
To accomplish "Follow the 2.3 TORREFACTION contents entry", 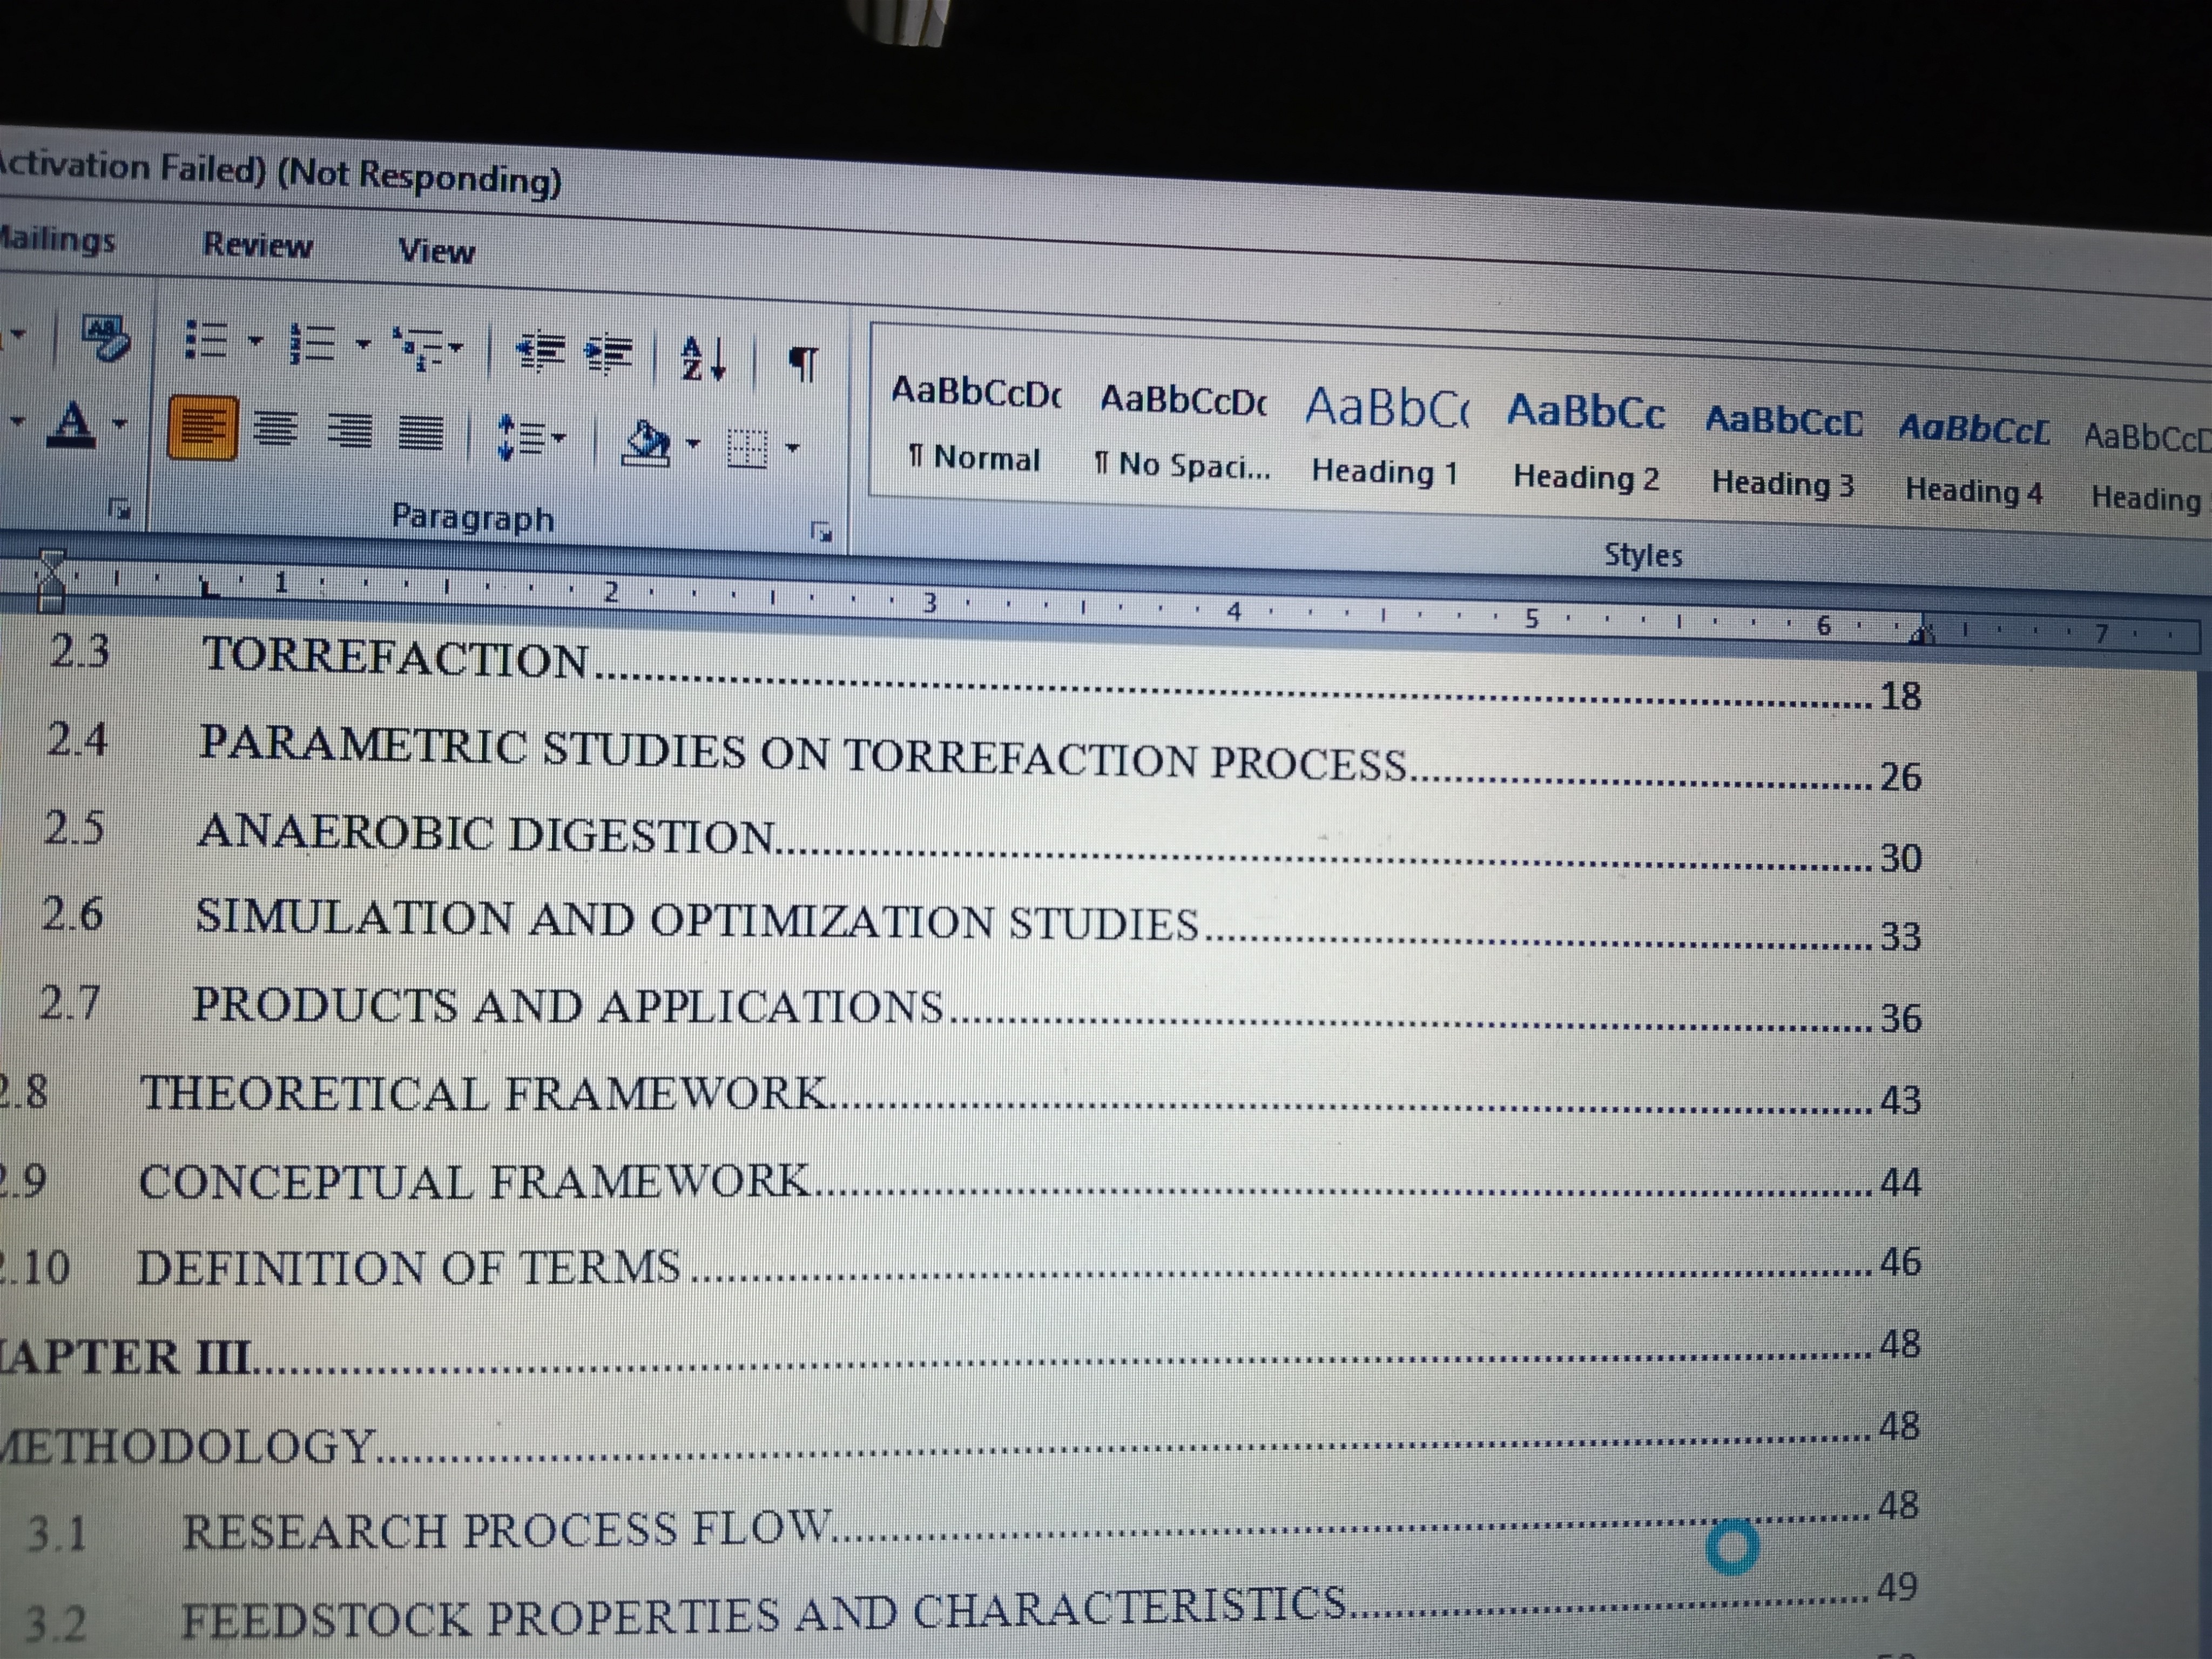I will pyautogui.click(x=984, y=674).
